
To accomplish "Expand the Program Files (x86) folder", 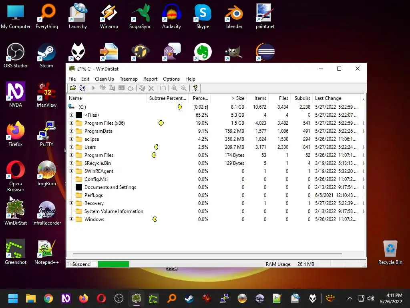I will (71, 123).
